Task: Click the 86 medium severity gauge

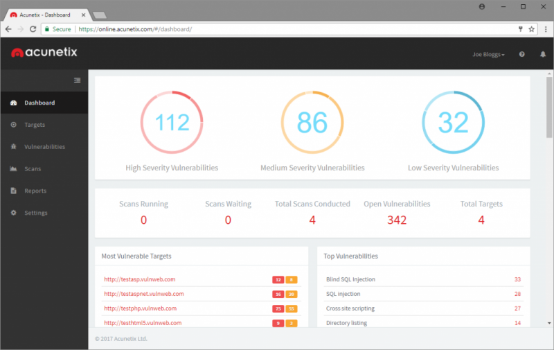Action: (x=312, y=122)
